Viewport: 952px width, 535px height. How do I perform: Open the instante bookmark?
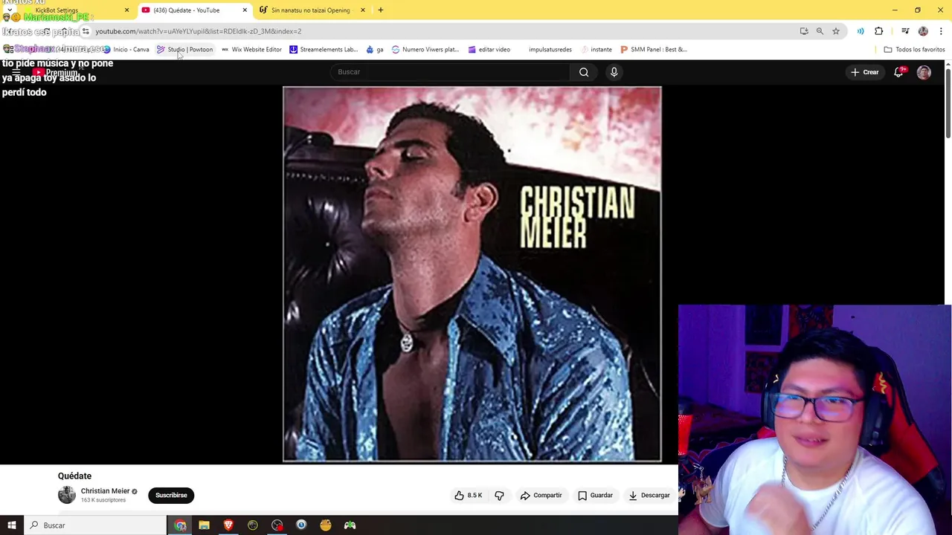[x=596, y=50]
